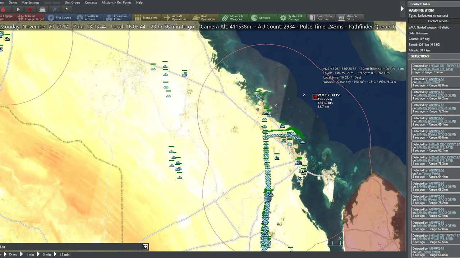Click the red record button
The width and height of the screenshot is (460, 258).
point(30,9)
